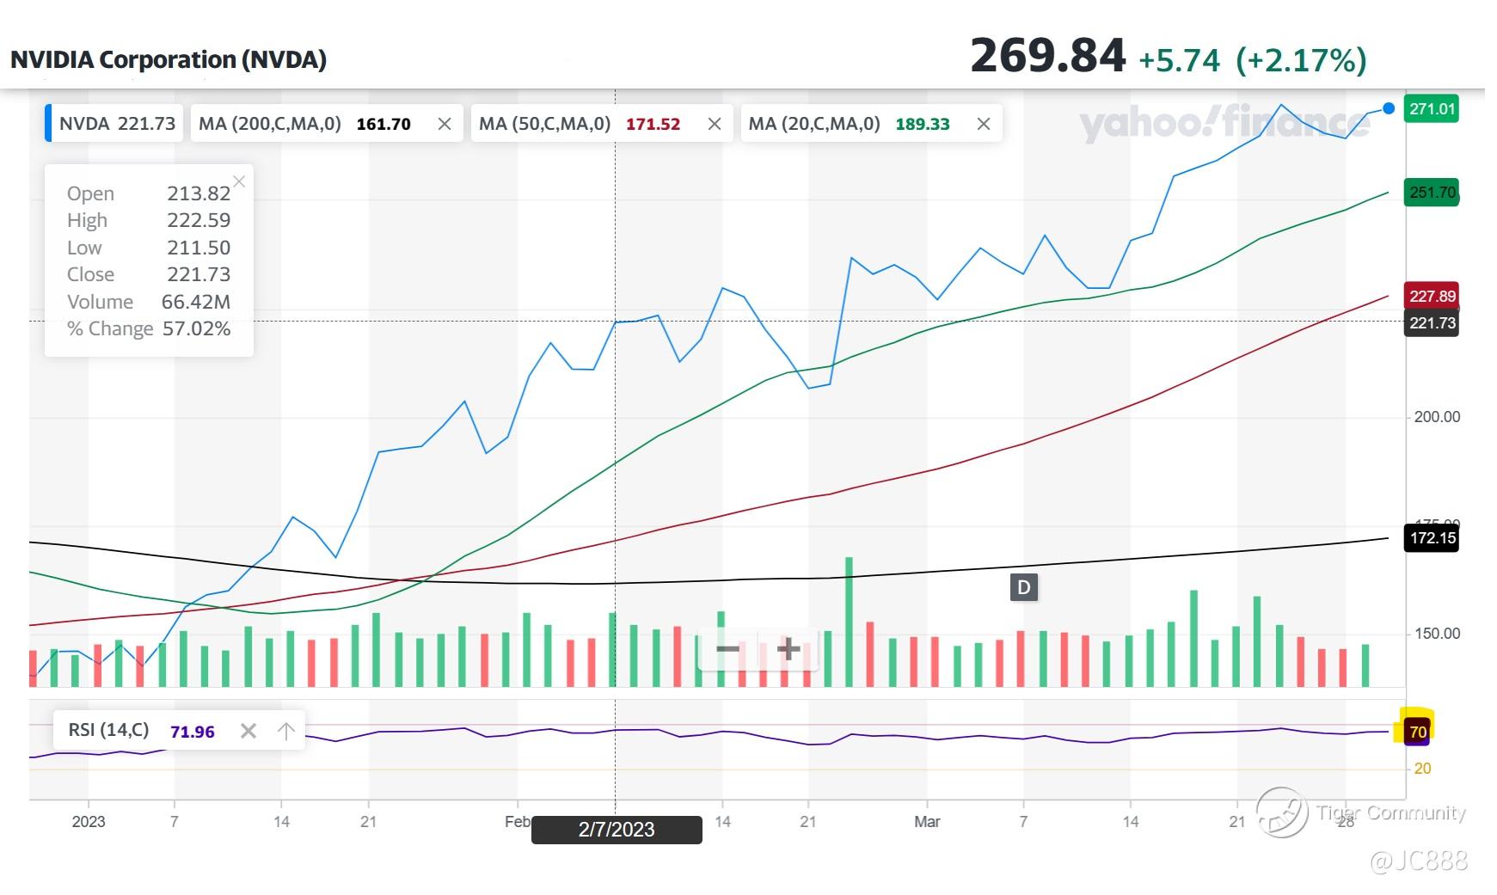Remove the MA 20 indicator with its X
The image size is (1497, 895).
pos(984,124)
